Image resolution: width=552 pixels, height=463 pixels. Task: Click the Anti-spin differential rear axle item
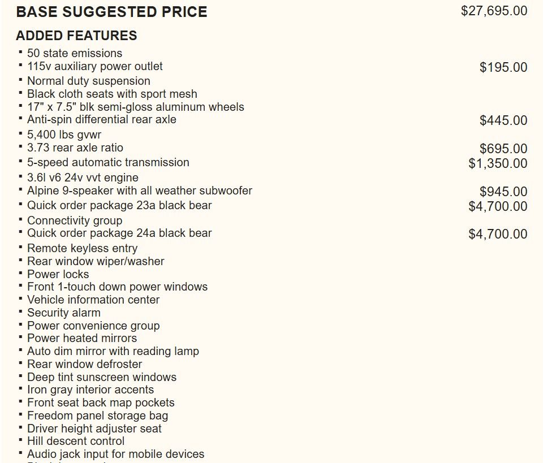[x=101, y=119]
